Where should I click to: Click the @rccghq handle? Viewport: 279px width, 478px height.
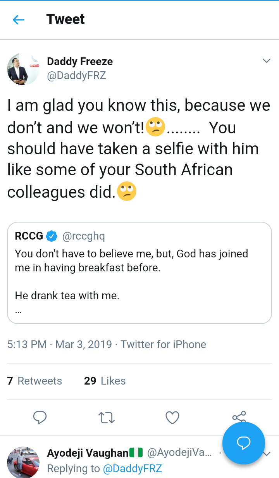pos(83,236)
